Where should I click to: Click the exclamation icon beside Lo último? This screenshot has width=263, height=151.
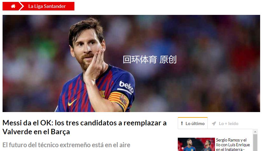click(182, 123)
